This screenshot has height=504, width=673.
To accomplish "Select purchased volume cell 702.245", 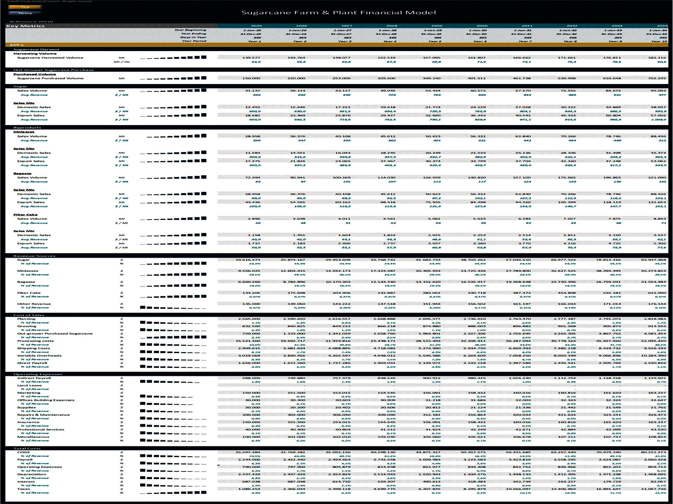I will point(657,78).
